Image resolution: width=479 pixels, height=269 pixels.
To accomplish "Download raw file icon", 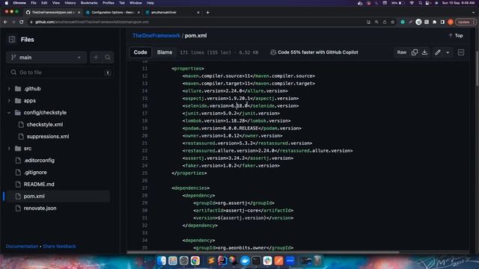I will point(424,52).
